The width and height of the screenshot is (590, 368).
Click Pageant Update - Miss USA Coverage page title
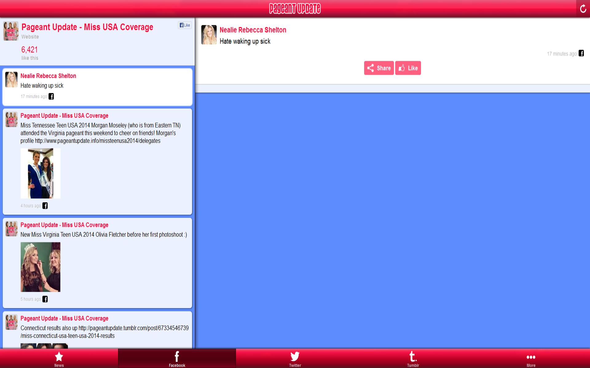(x=87, y=27)
